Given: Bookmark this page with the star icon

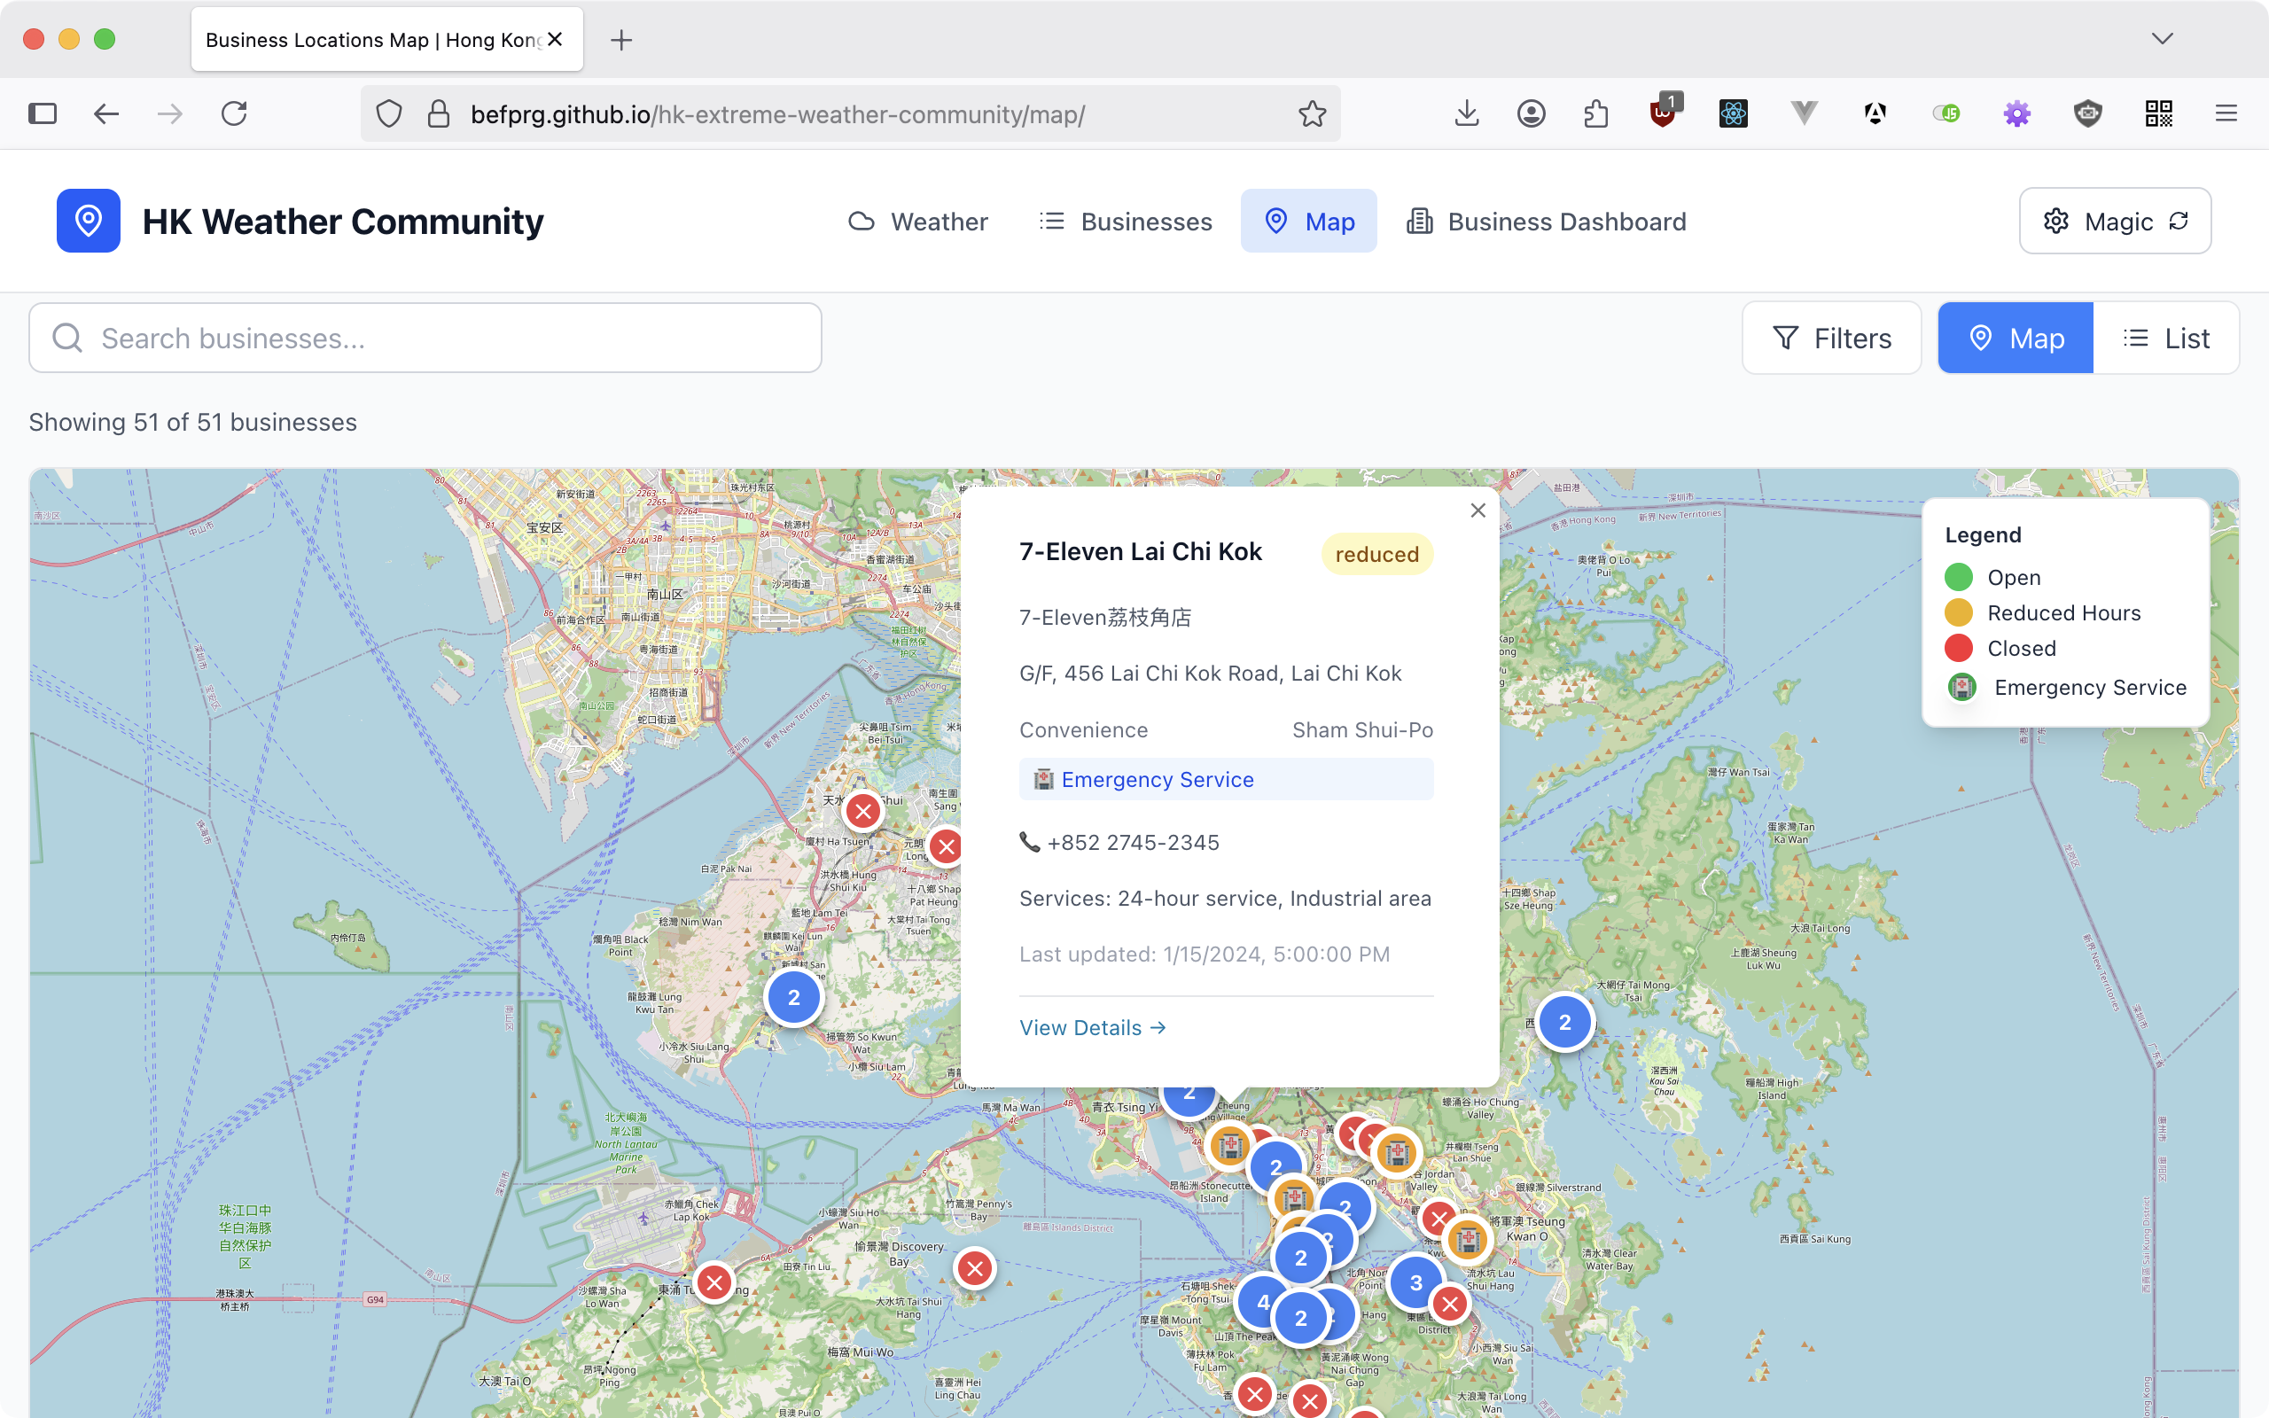Looking at the screenshot, I should coord(1312,114).
